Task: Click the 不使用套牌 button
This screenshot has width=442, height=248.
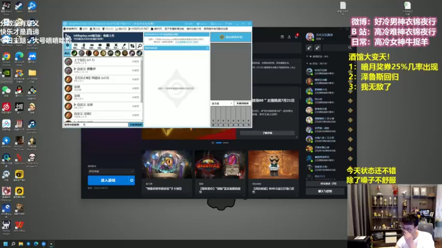Action: 135,125
